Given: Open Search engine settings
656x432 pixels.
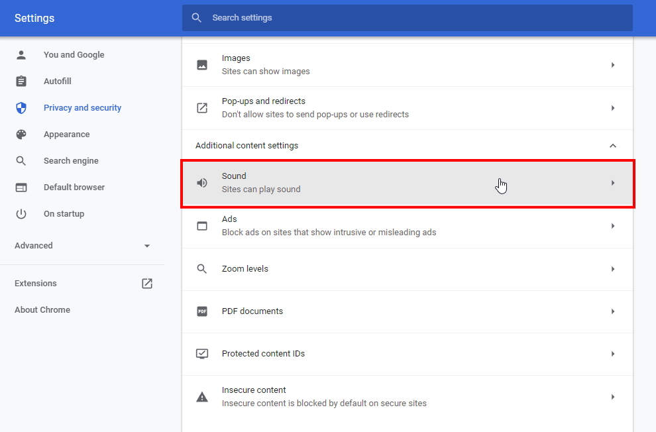Looking at the screenshot, I should [71, 161].
